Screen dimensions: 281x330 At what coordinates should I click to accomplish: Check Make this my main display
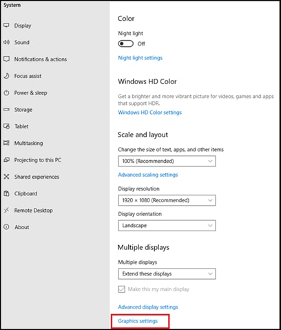click(x=122, y=289)
